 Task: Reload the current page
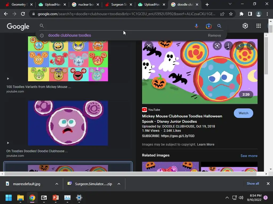coord(23,14)
